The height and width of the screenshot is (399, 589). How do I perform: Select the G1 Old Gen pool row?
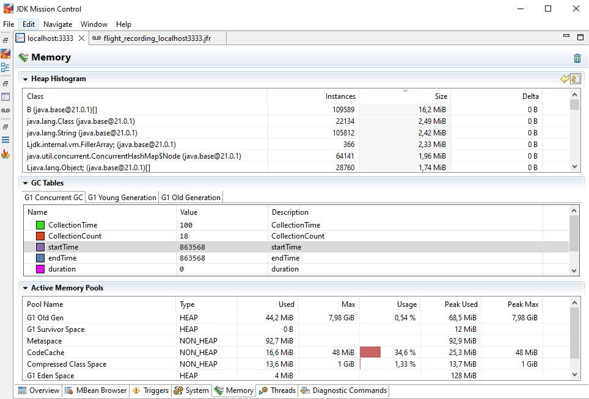[296, 318]
